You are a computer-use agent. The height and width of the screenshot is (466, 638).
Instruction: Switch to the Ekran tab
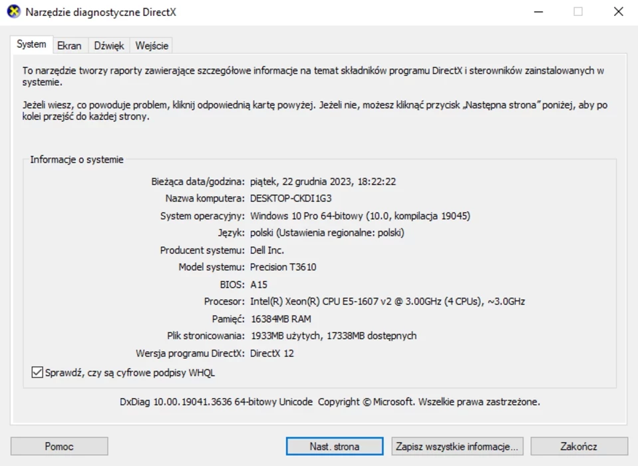(x=70, y=45)
